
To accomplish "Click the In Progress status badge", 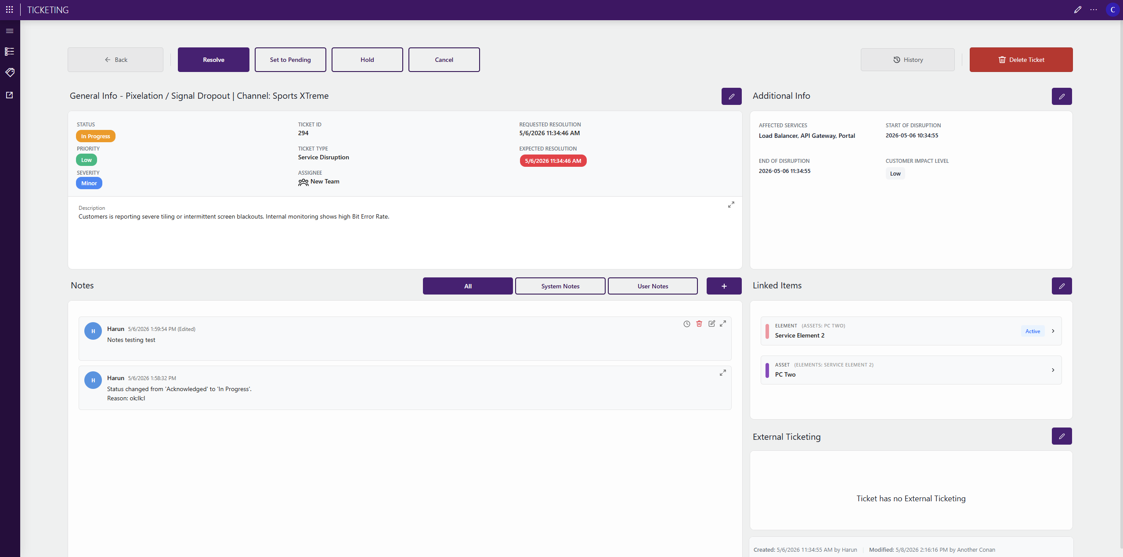I will pos(95,137).
